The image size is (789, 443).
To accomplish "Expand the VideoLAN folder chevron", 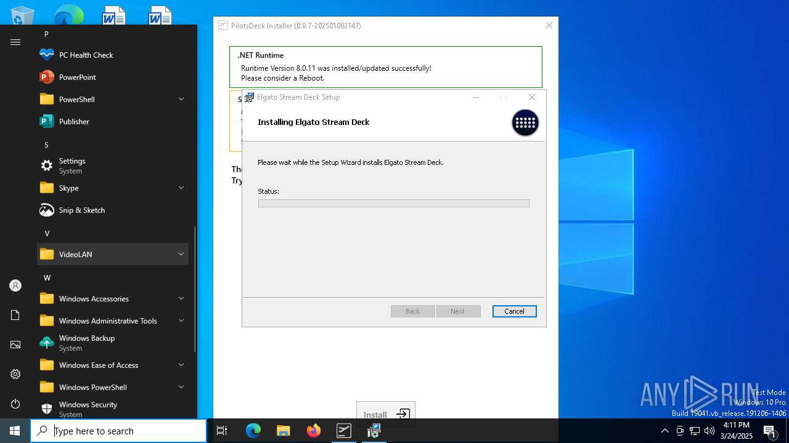I will click(x=181, y=254).
